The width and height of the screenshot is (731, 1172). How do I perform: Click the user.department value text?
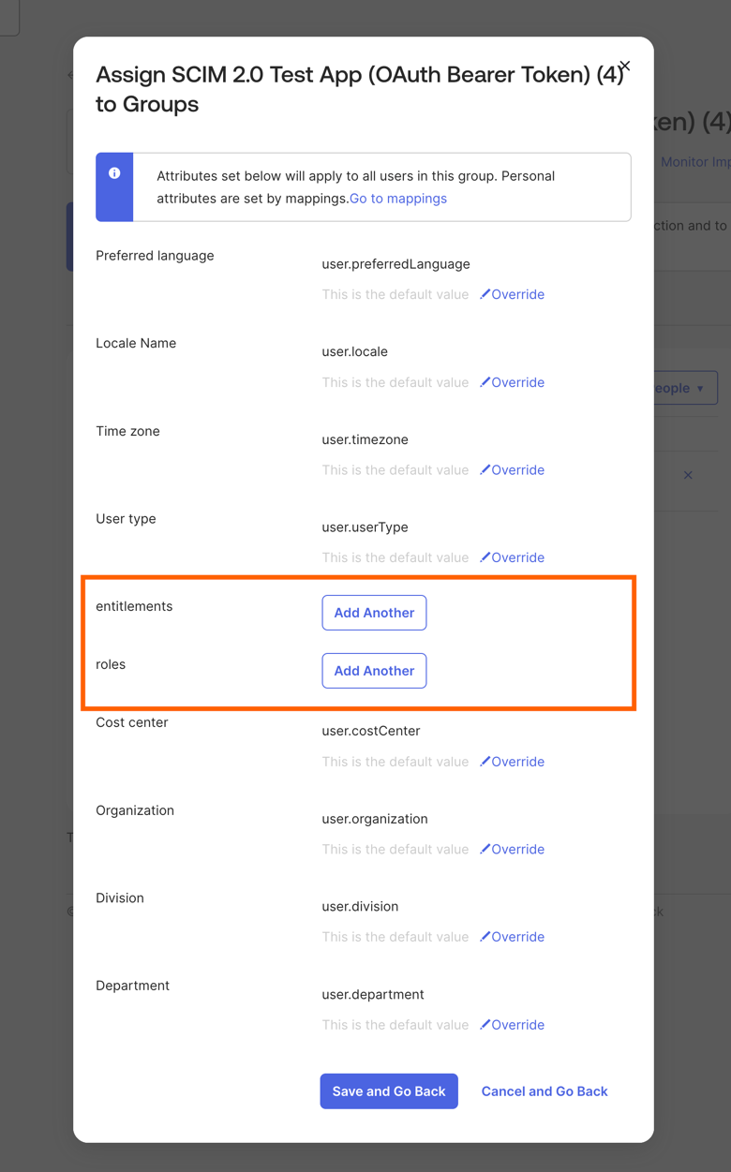(373, 995)
